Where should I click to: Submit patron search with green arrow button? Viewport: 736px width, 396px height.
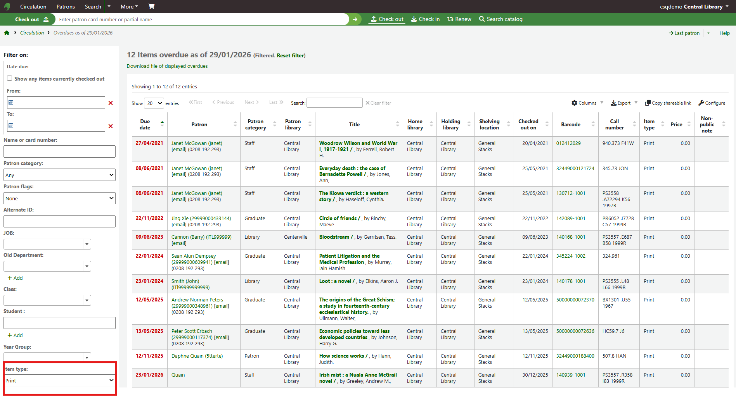click(x=355, y=19)
